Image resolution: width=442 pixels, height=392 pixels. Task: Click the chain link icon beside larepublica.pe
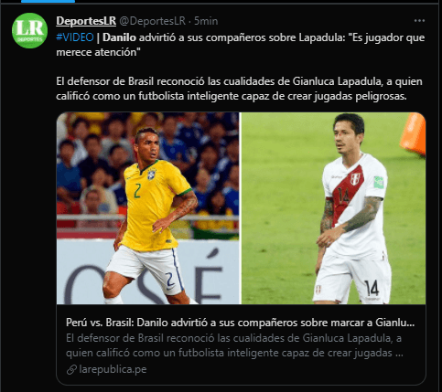pyautogui.click(x=71, y=369)
